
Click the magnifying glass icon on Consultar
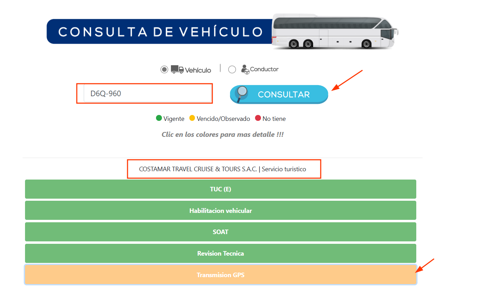[241, 93]
